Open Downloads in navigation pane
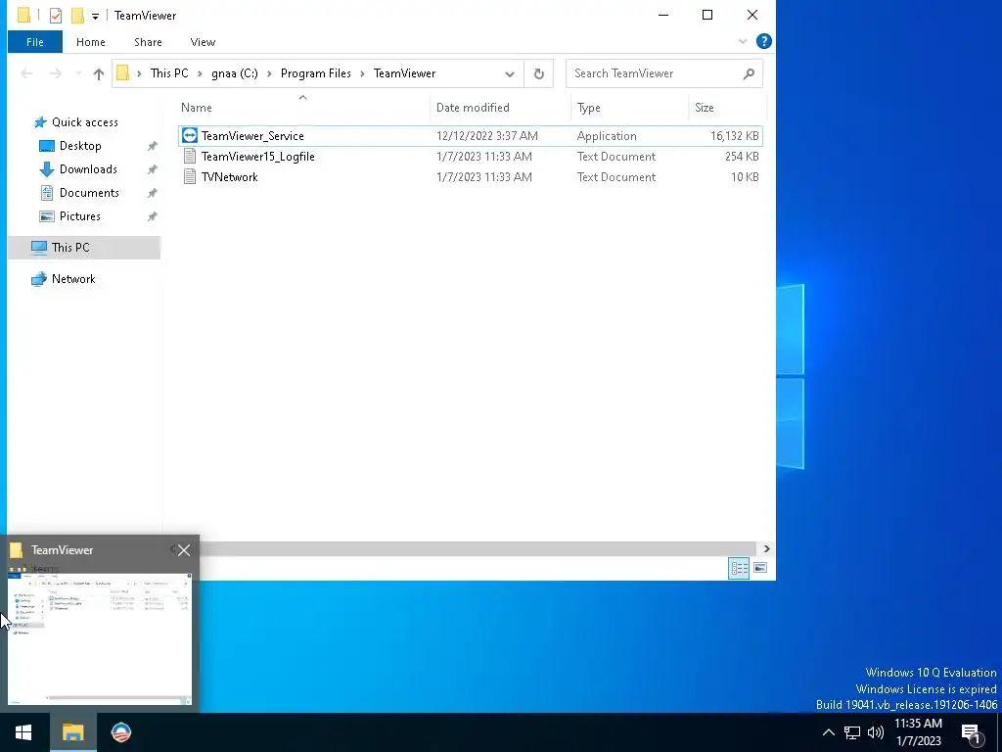This screenshot has height=752, width=1002. point(88,169)
